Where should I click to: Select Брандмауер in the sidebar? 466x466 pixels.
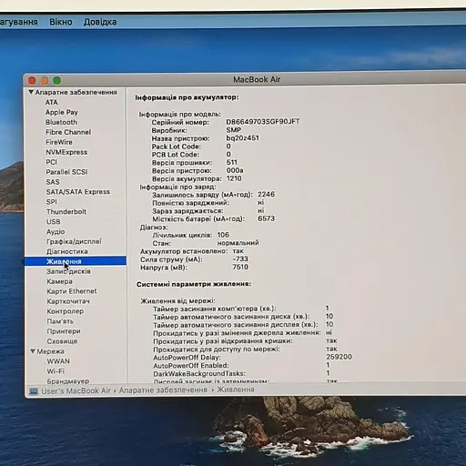68,380
